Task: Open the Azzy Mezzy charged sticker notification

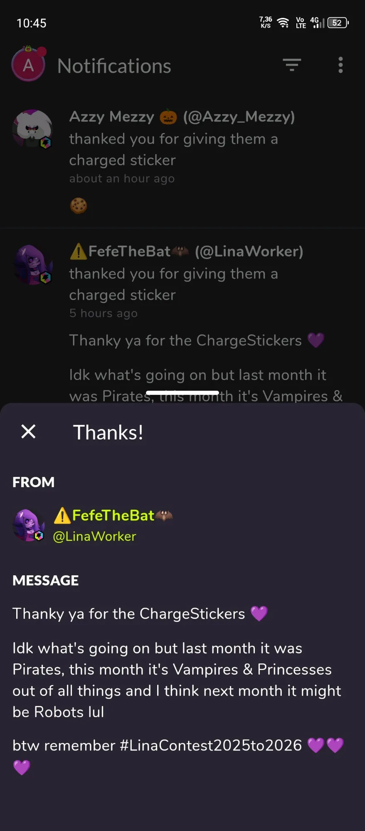Action: pos(182,161)
